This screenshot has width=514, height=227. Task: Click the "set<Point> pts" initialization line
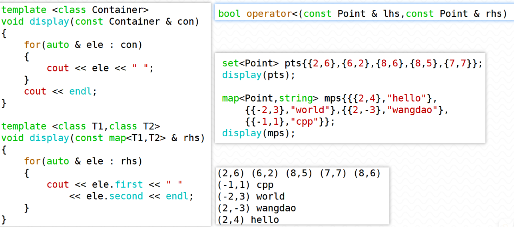[353, 64]
